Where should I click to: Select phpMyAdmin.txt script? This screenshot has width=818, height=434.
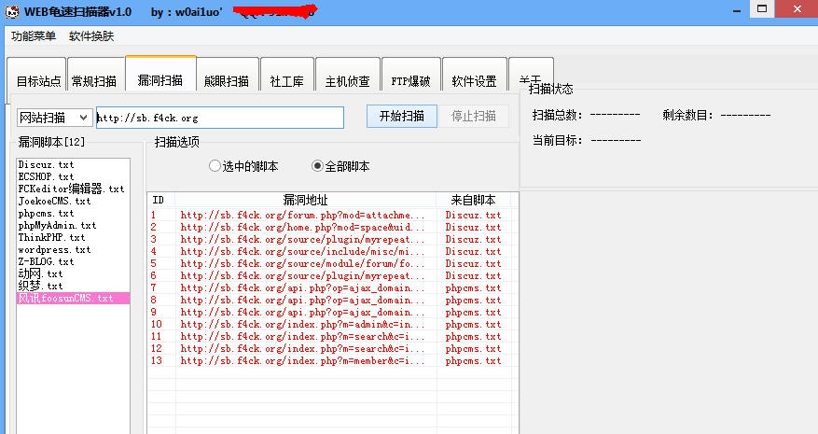pos(73,225)
